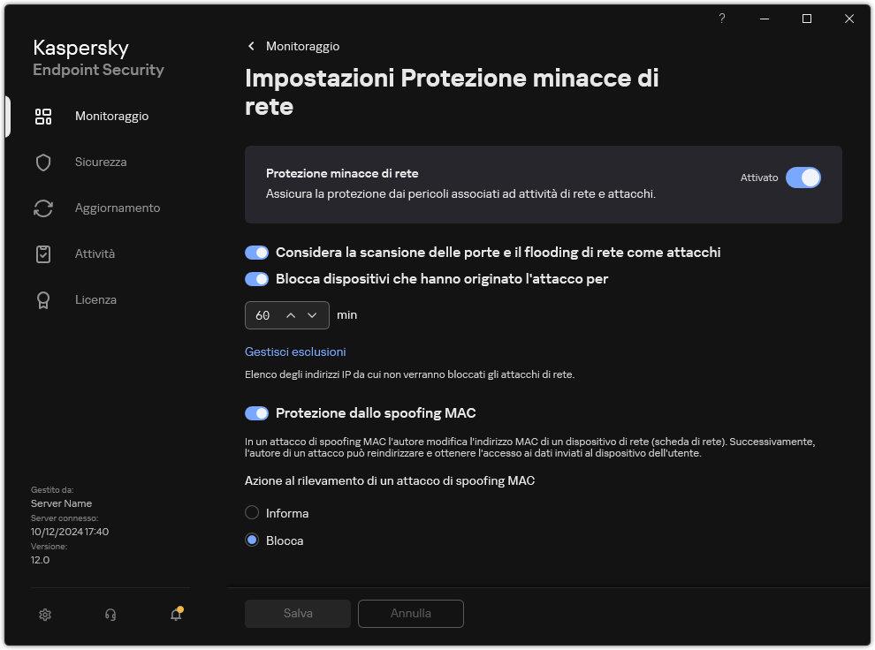Open Aggiornamento from the sidebar
Viewport: 875px width, 650px height.
coord(118,208)
